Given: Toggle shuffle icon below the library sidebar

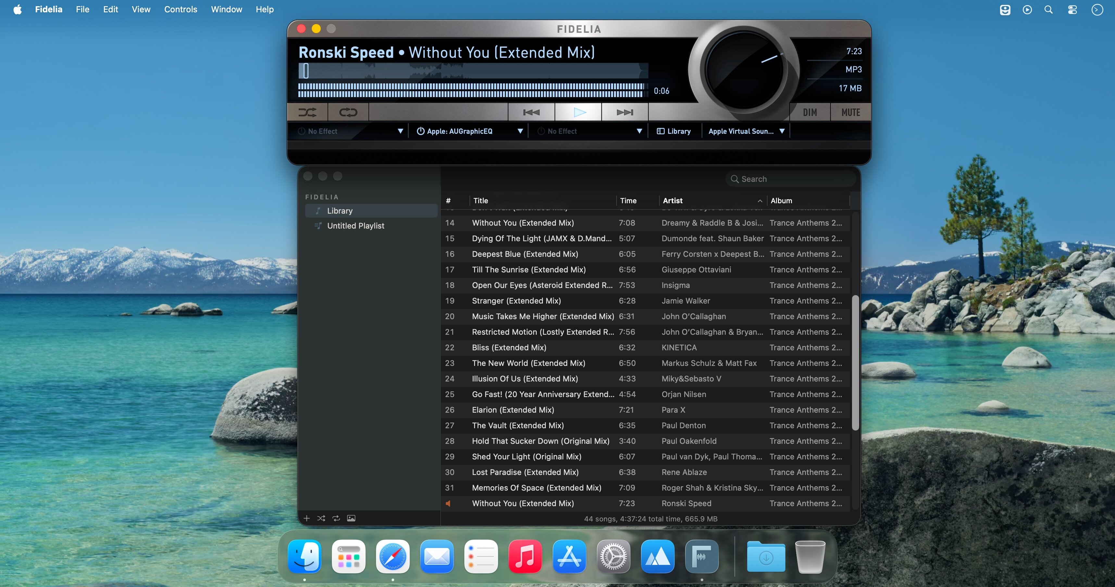Looking at the screenshot, I should click(x=321, y=518).
